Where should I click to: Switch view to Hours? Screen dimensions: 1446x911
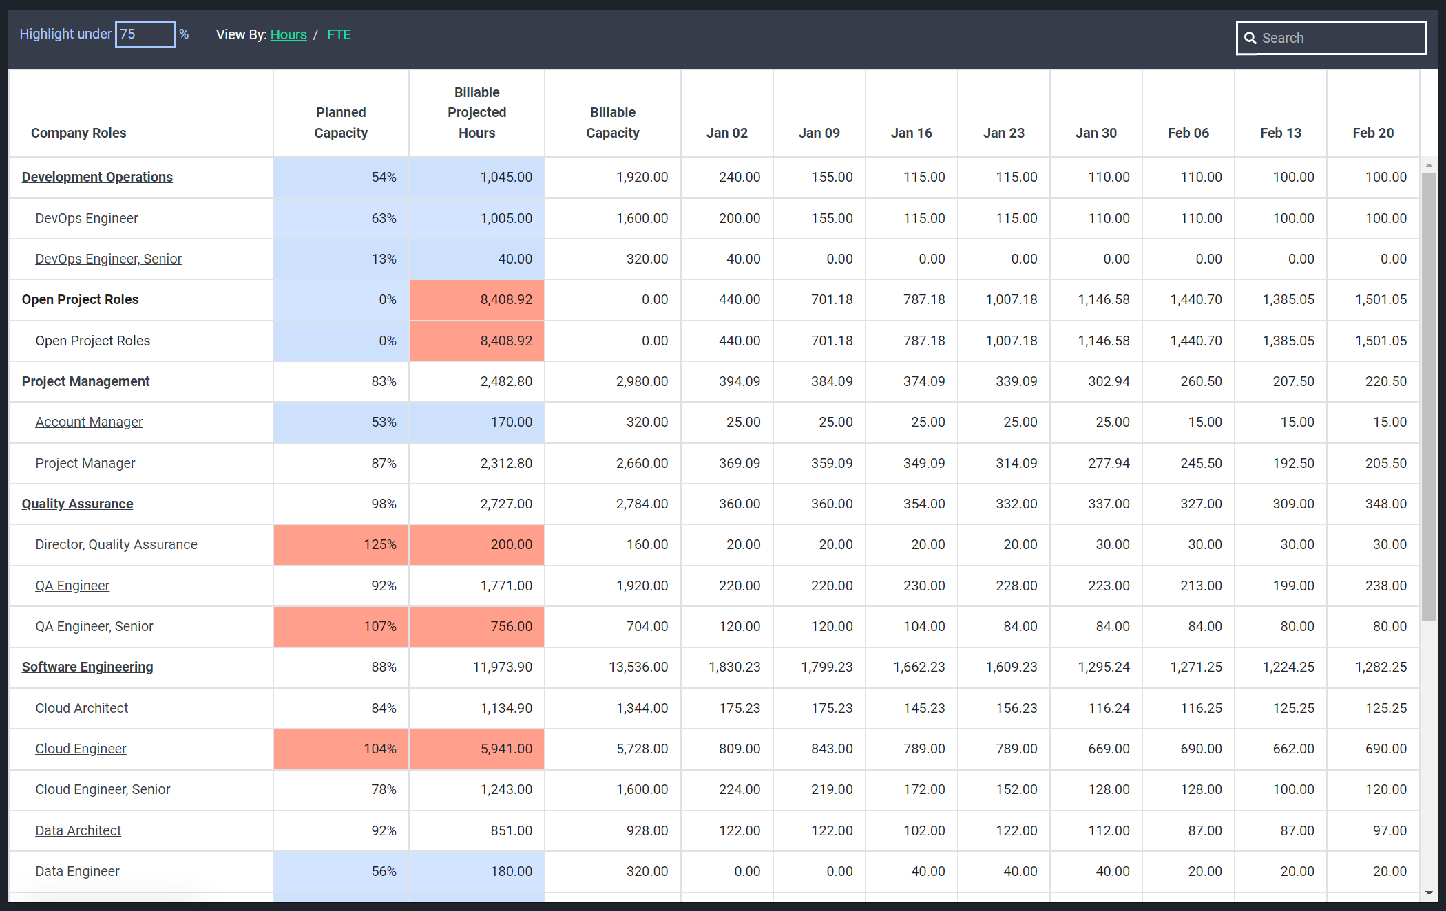coord(289,34)
